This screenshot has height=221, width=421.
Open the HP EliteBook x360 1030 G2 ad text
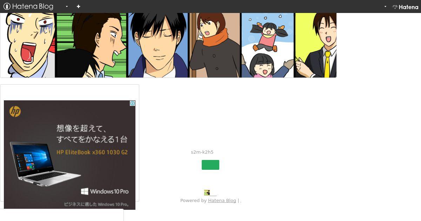[92, 153]
